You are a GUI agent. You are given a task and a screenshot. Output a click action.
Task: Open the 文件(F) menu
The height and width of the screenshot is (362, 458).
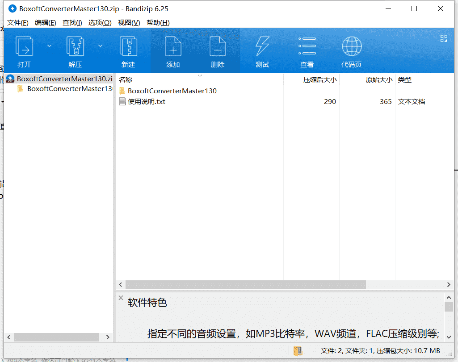(x=17, y=23)
